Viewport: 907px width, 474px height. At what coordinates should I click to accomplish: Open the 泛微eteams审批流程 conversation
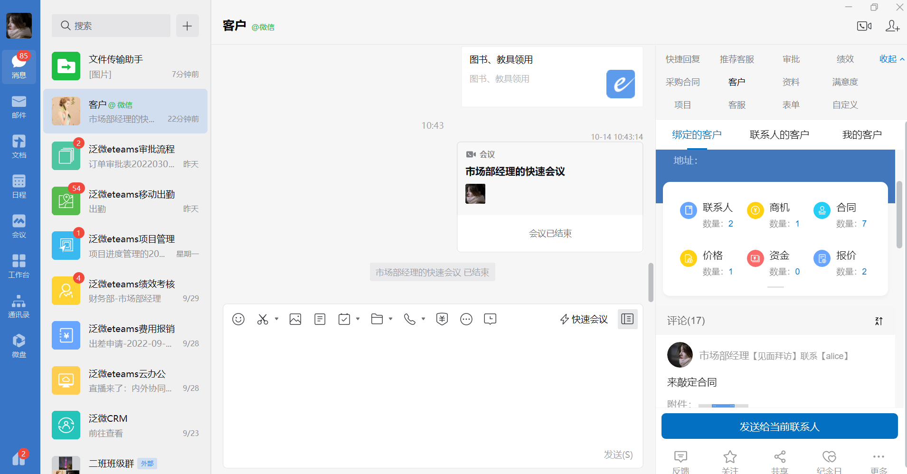point(125,156)
